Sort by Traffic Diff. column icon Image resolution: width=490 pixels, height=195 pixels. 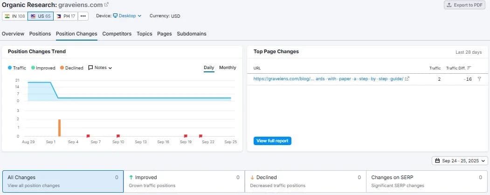click(469, 68)
